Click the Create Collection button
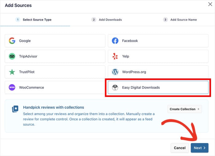The image size is (215, 156). pos(185,109)
